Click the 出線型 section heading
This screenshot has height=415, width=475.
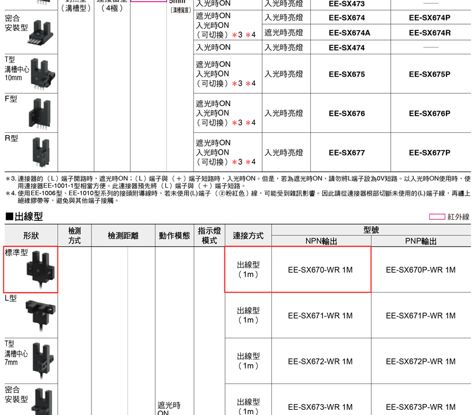24,216
